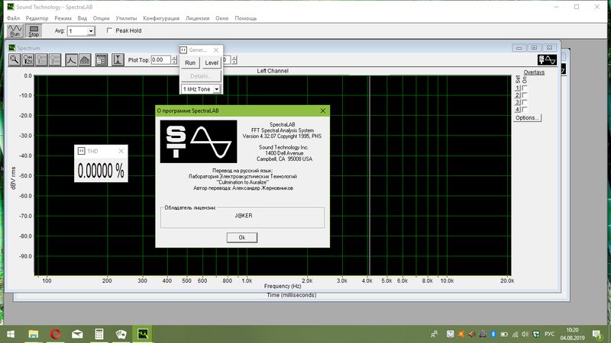Click the Zoom In 2X icon
This screenshot has height=343, width=611.
pos(28,60)
